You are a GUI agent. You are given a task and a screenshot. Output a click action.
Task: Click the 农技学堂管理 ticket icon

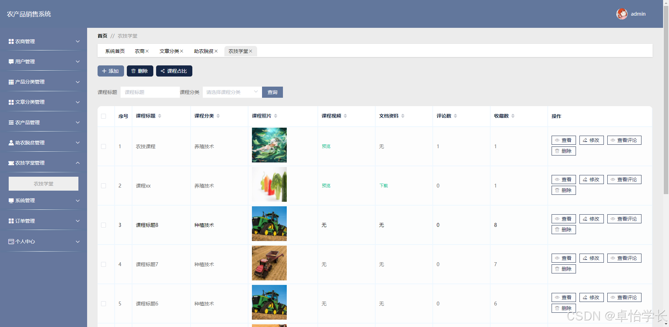(11, 163)
